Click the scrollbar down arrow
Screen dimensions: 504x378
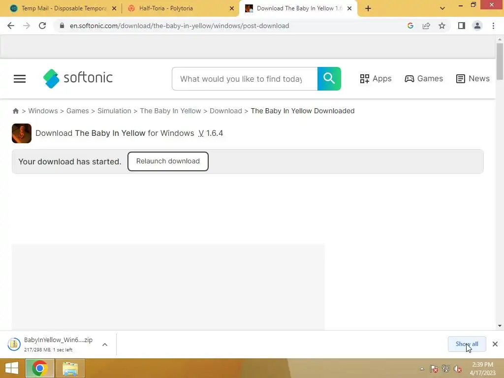pyautogui.click(x=500, y=326)
